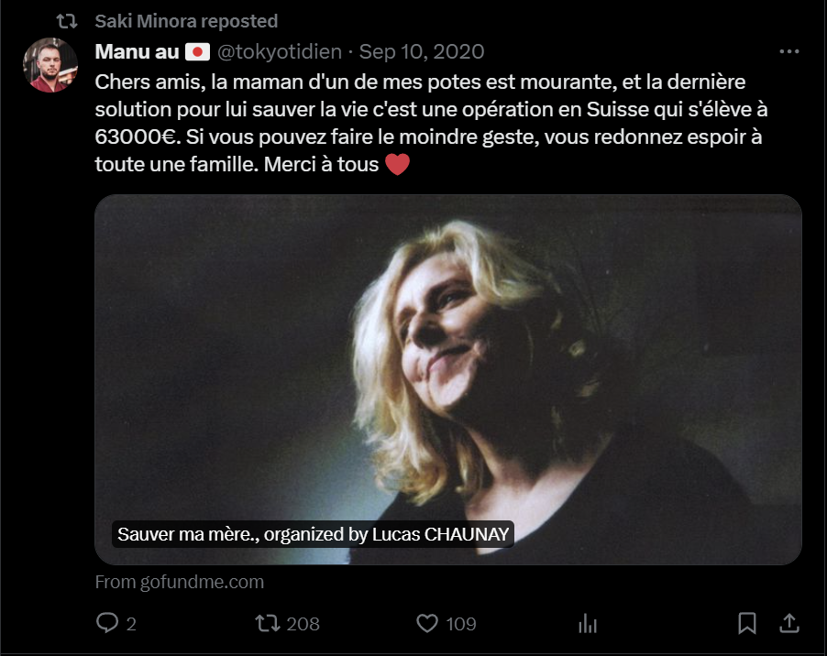Open Manu au's profile avatar

(50, 65)
